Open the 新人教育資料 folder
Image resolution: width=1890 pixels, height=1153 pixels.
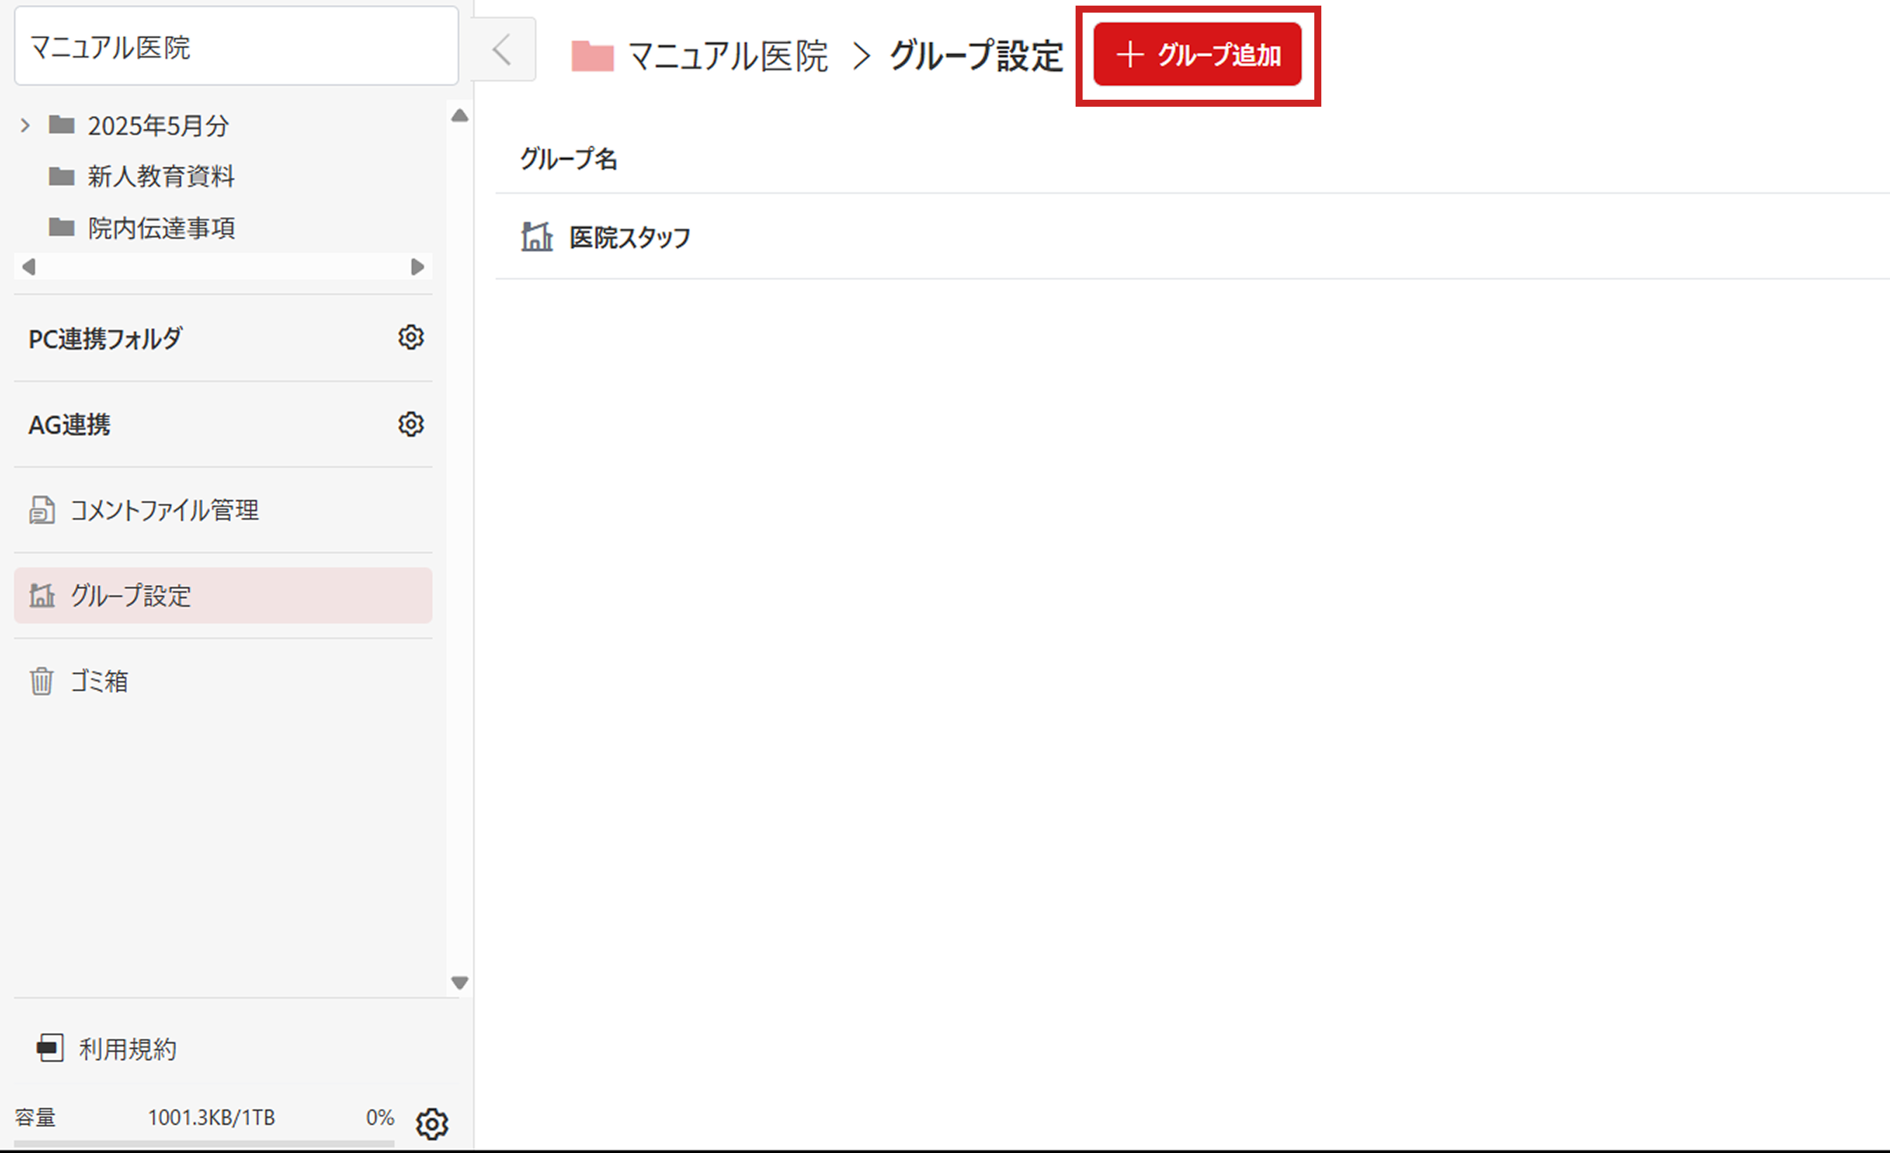161,176
